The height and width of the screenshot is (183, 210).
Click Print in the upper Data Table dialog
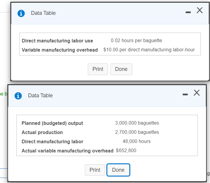tap(98, 69)
